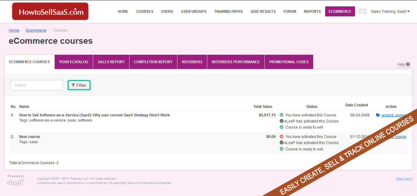
Task: Click the Name filter input field
Action: pos(37,85)
